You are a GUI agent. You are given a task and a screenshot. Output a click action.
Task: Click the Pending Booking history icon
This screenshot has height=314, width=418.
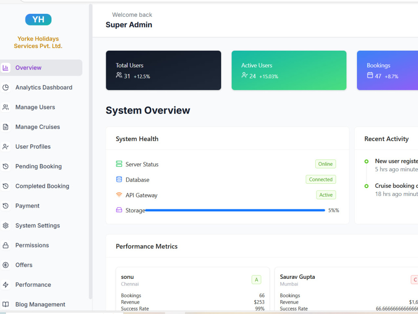(5, 166)
